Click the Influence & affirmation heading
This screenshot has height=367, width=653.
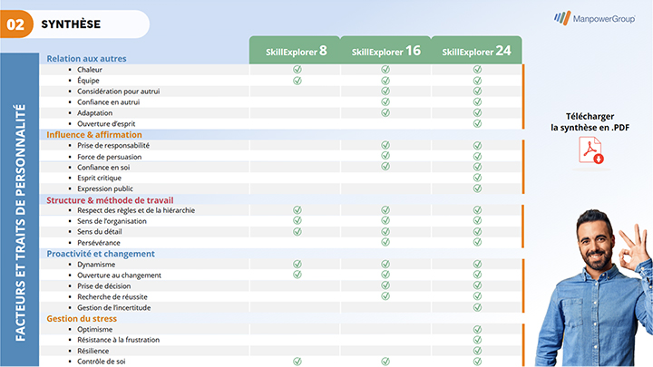coord(94,134)
